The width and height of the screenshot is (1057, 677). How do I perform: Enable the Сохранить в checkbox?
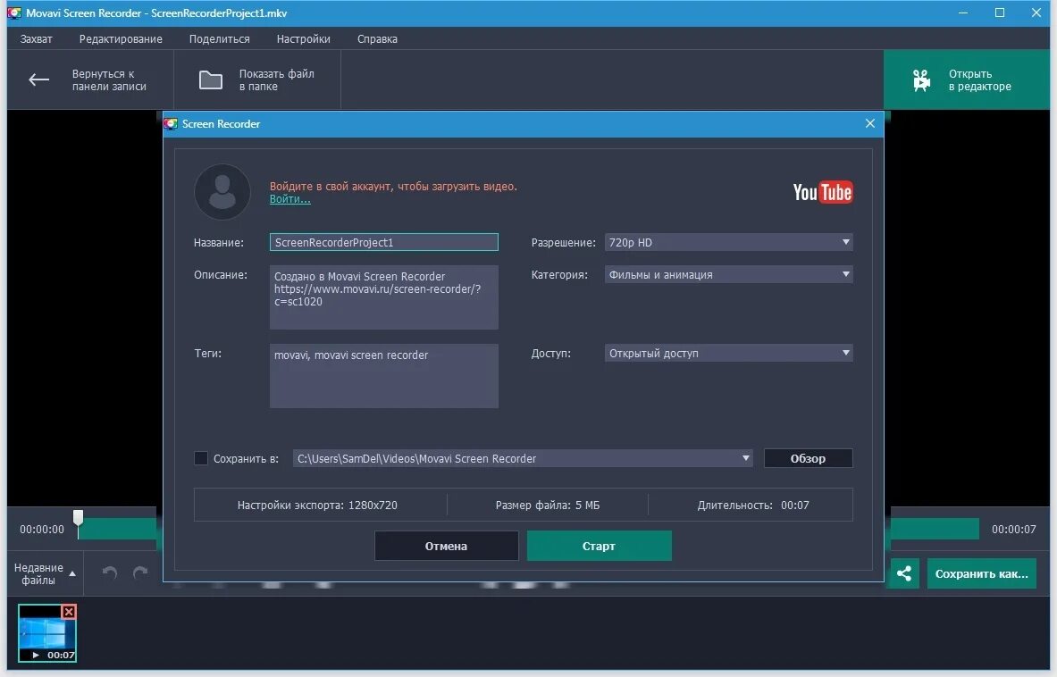pos(201,458)
